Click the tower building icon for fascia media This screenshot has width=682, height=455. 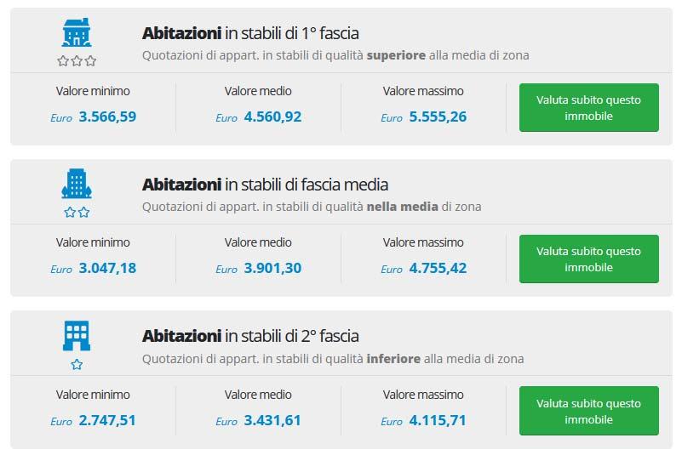coord(77,184)
